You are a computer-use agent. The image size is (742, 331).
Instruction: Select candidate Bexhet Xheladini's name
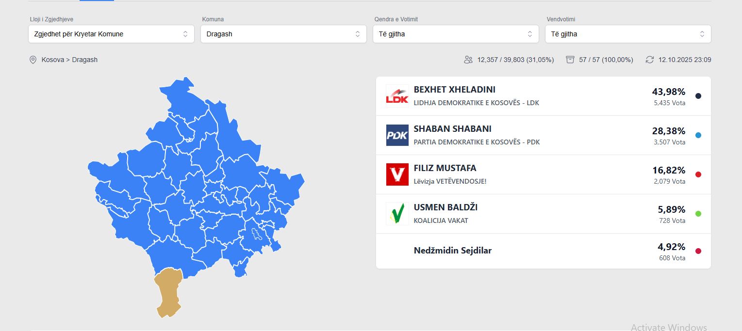pos(454,90)
